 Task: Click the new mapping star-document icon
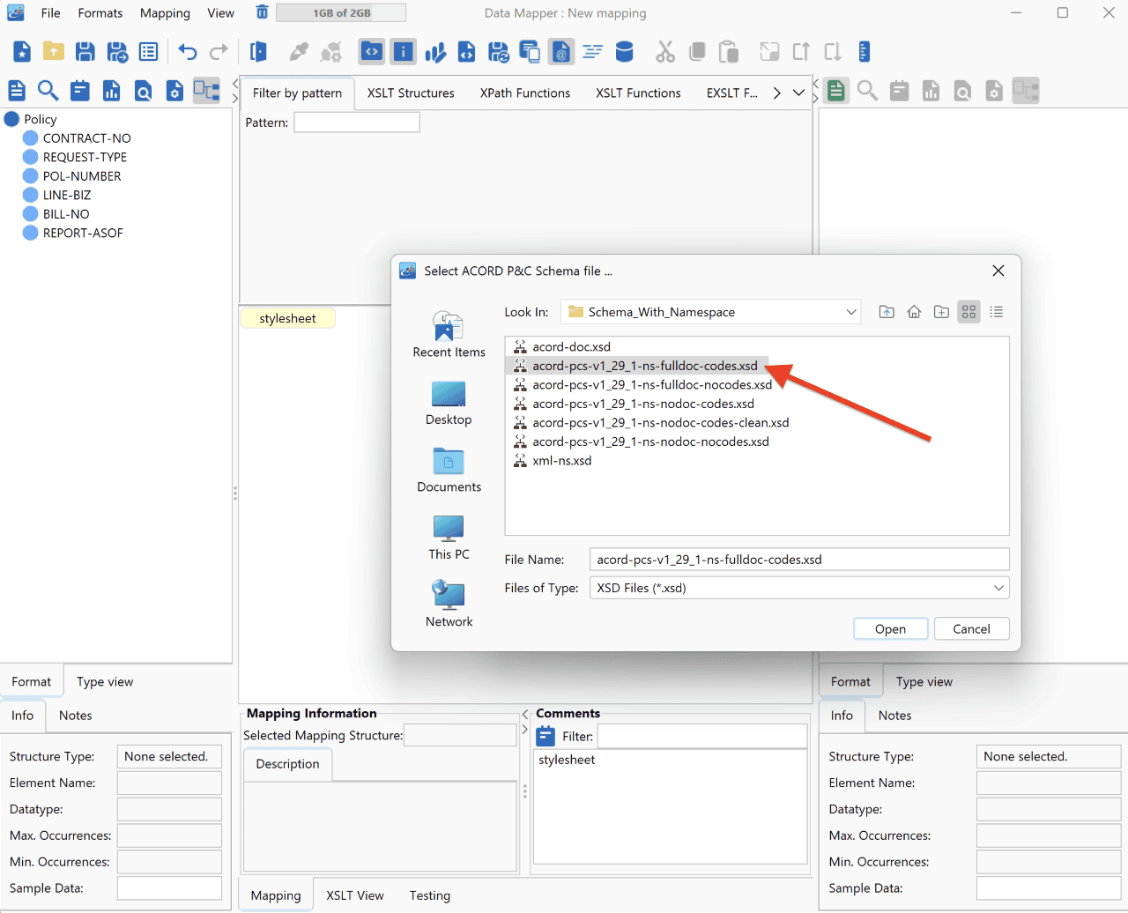pos(22,52)
